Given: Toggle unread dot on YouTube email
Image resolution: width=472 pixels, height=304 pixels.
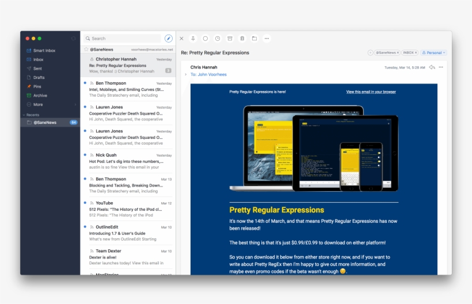Looking at the screenshot, I should [85, 203].
